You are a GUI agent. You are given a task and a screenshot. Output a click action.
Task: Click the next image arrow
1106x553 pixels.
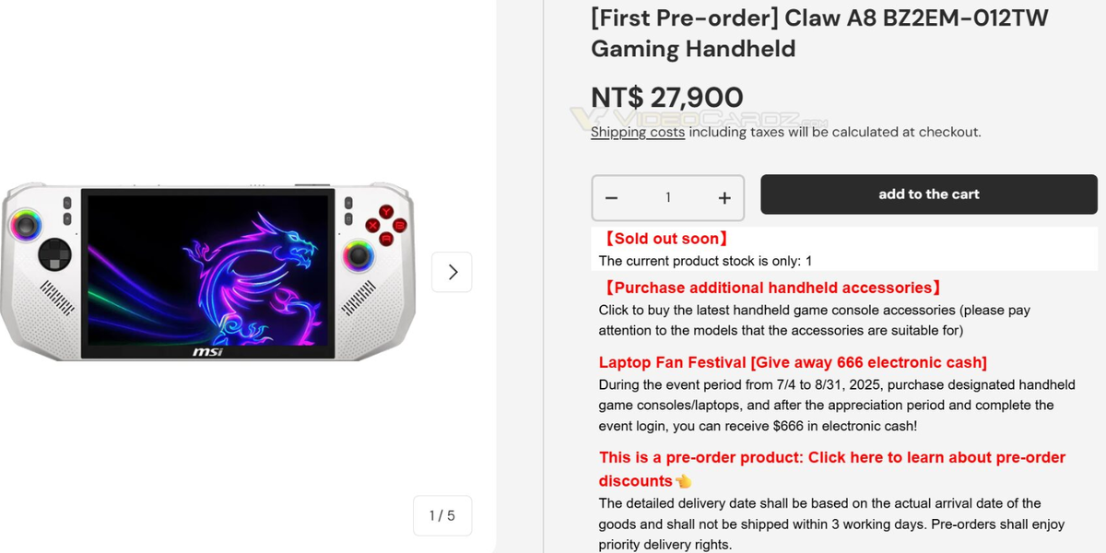452,272
